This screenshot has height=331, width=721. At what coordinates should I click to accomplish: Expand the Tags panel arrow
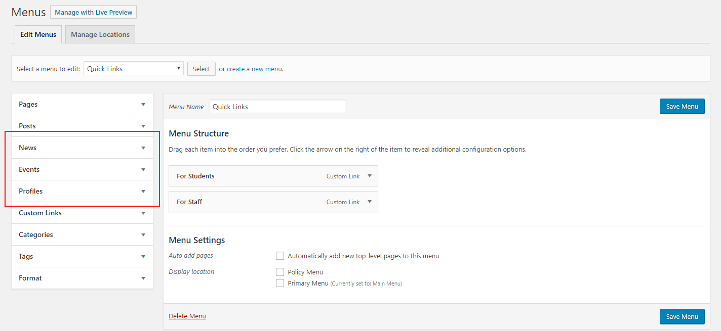[x=143, y=257]
